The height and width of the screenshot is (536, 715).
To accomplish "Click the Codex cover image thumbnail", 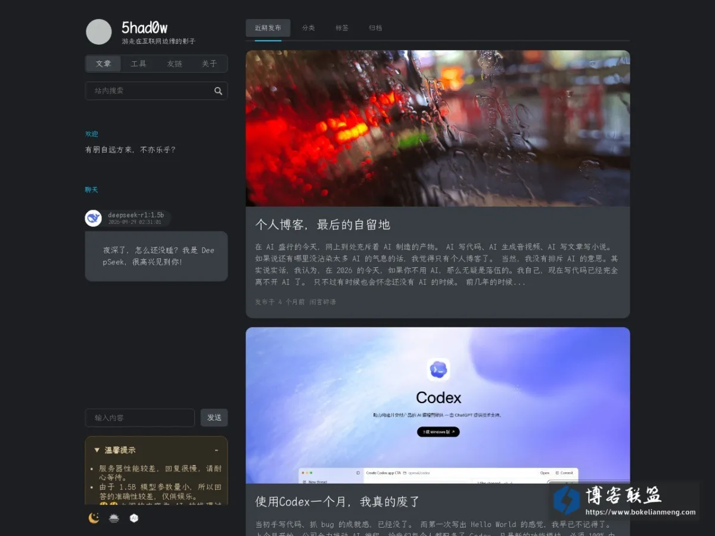I will tap(438, 405).
